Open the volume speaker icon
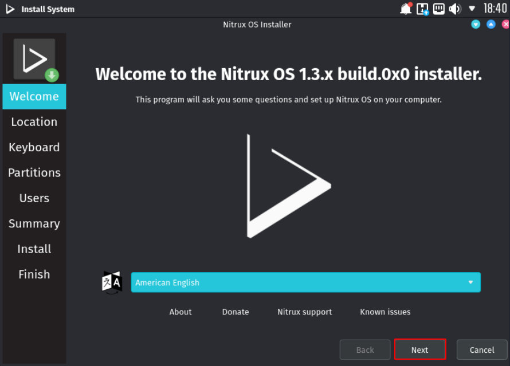Image resolution: width=510 pixels, height=366 pixels. [455, 9]
